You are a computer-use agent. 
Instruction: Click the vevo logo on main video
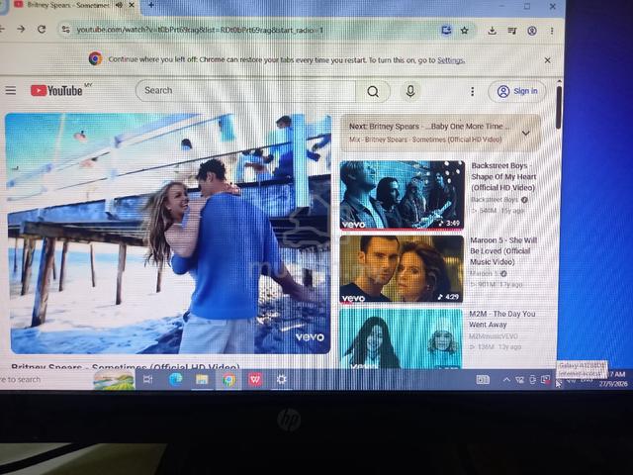click(310, 337)
